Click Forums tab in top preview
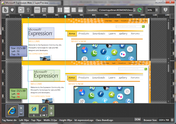Image resolution: width=176 pixels, height=124 pixels. coord(135,34)
